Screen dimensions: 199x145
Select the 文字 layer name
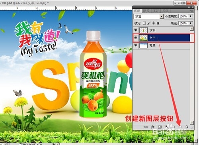pos(152,38)
